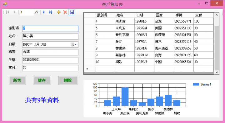Click the current record position box
The image size is (225, 123).
[27, 12]
